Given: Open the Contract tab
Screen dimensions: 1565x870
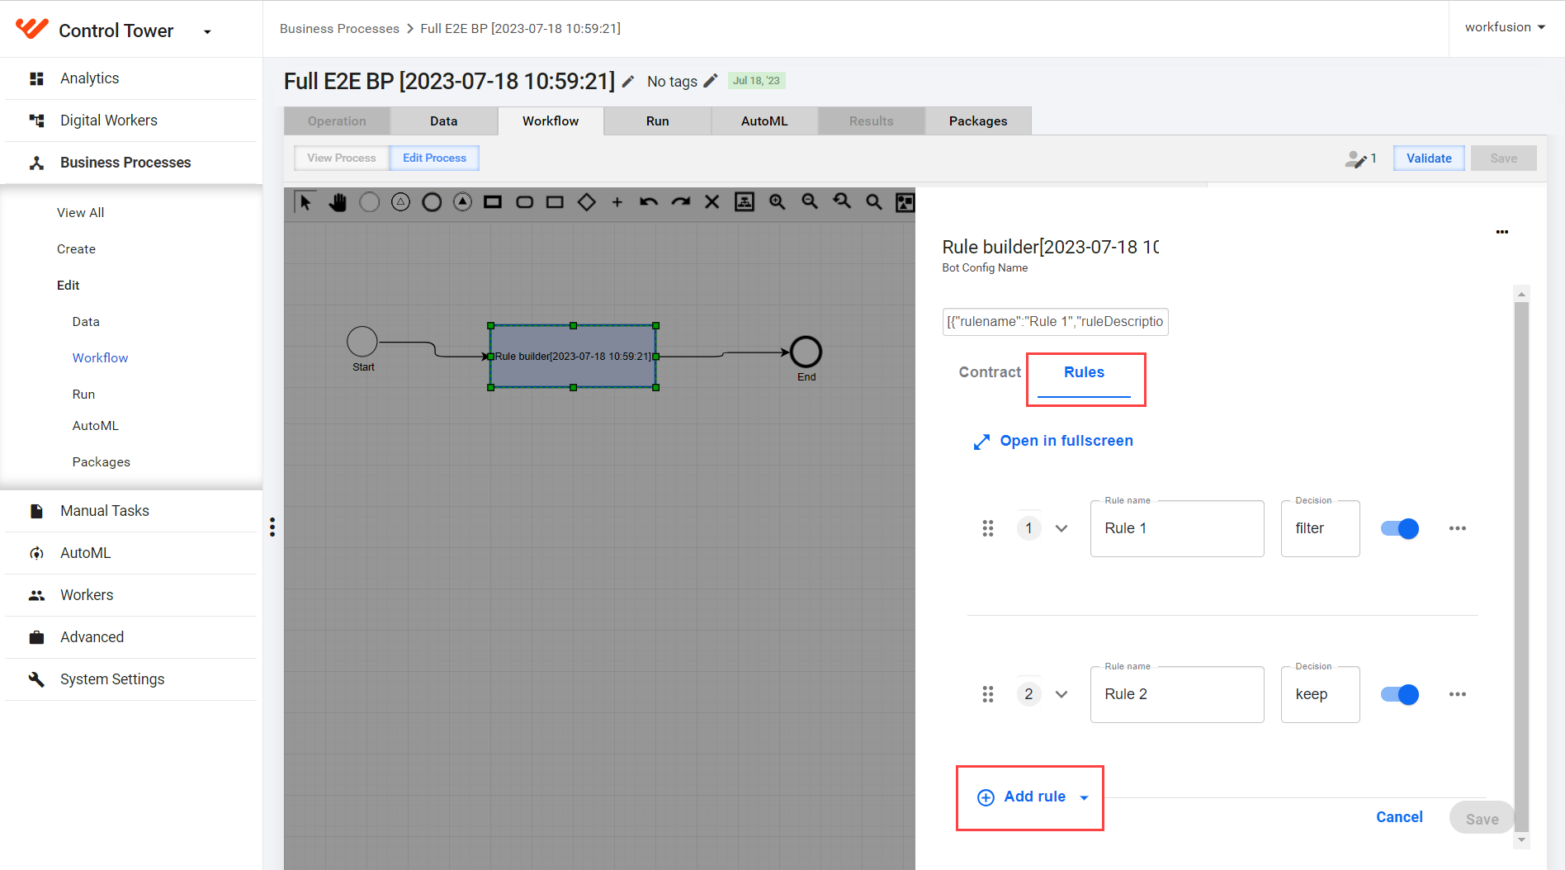Looking at the screenshot, I should tap(990, 372).
